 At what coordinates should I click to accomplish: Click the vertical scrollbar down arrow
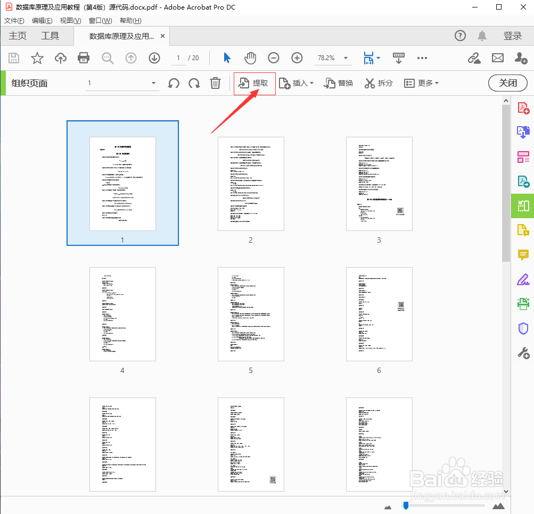pos(506,492)
